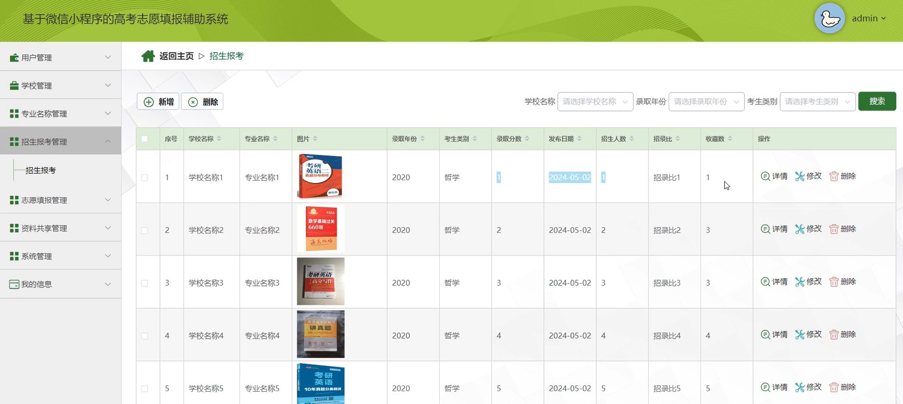Tick the checkbox for row 学校名称2

click(145, 230)
